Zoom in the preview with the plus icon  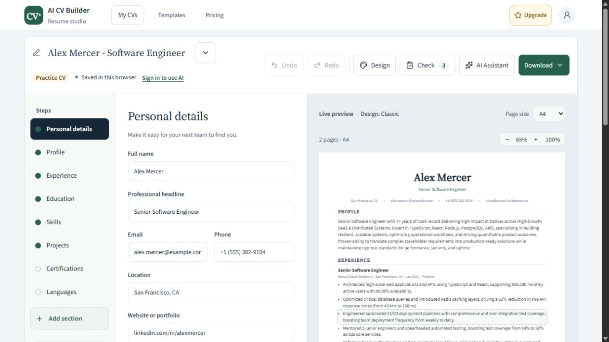[x=536, y=139]
